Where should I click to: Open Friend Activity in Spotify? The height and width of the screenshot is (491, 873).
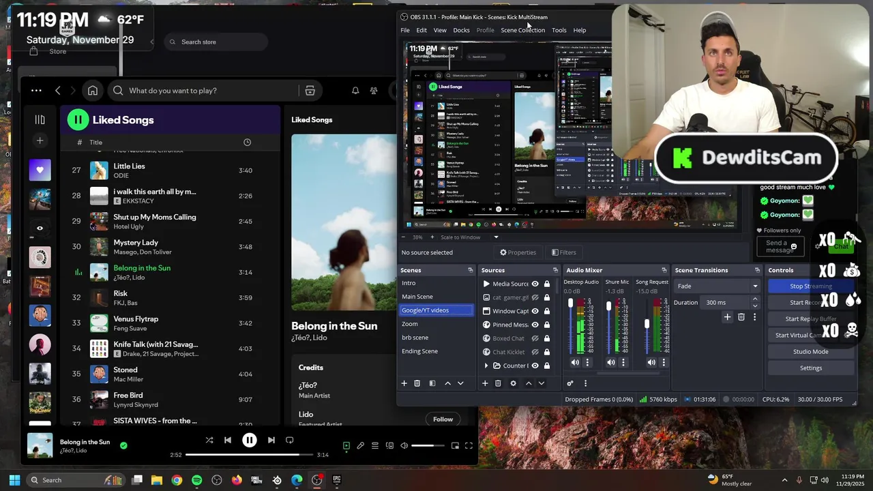(x=374, y=90)
